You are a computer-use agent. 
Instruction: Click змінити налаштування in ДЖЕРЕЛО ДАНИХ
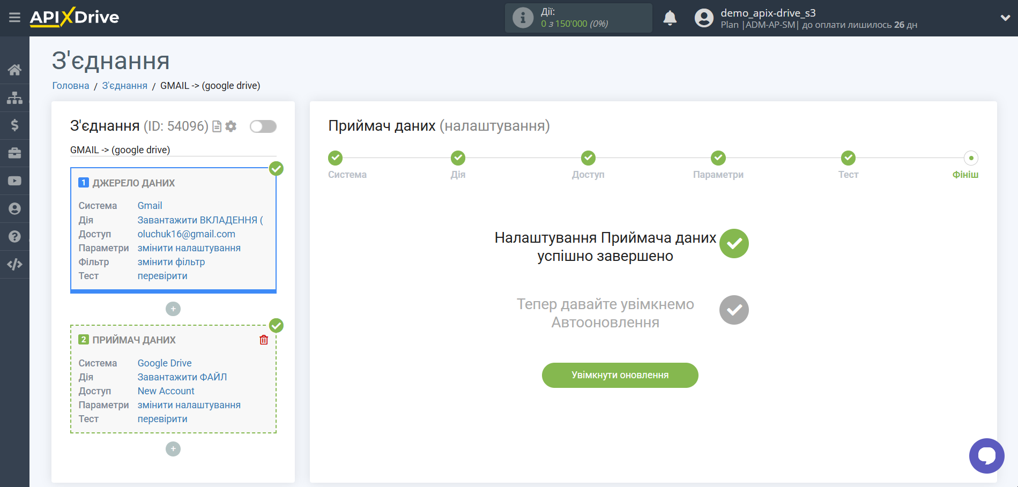[x=189, y=248]
